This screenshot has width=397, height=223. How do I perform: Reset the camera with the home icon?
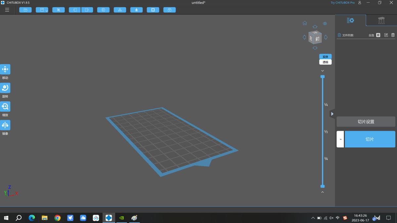coord(304,23)
